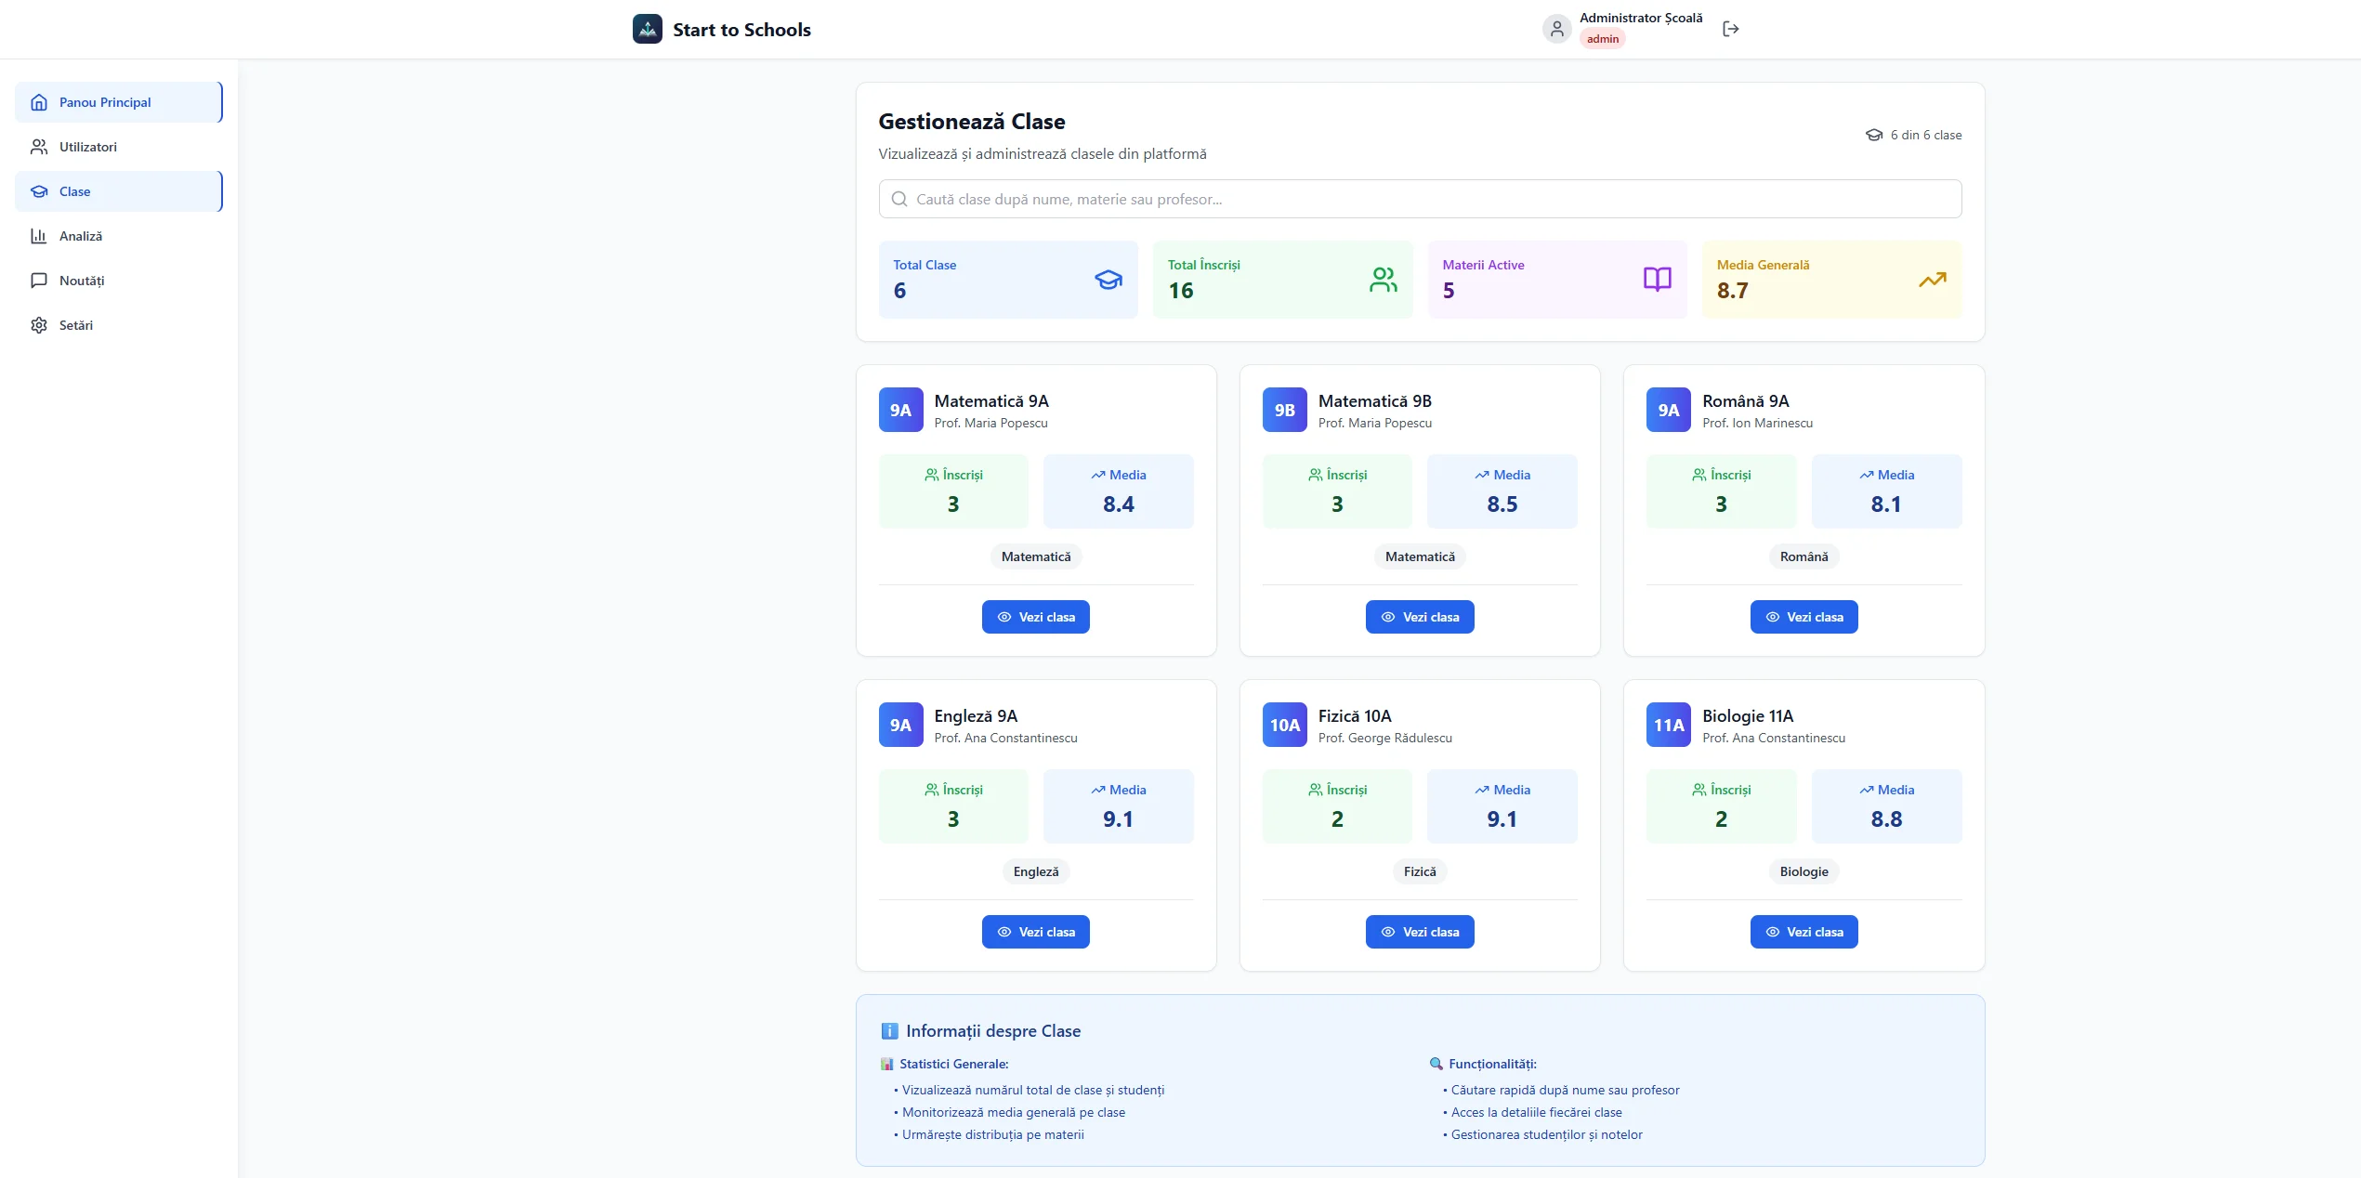
Task: Click the logout icon next to admin
Action: tap(1730, 29)
